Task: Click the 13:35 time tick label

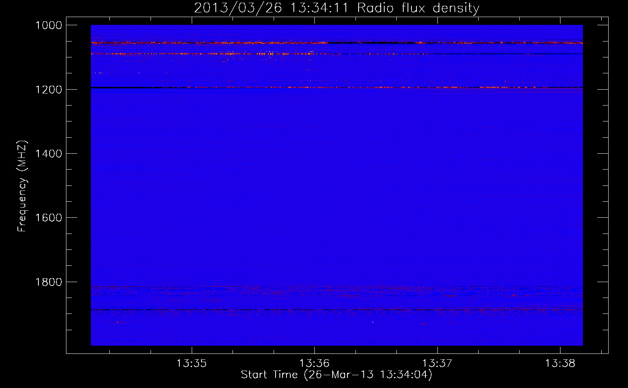Action: click(192, 364)
